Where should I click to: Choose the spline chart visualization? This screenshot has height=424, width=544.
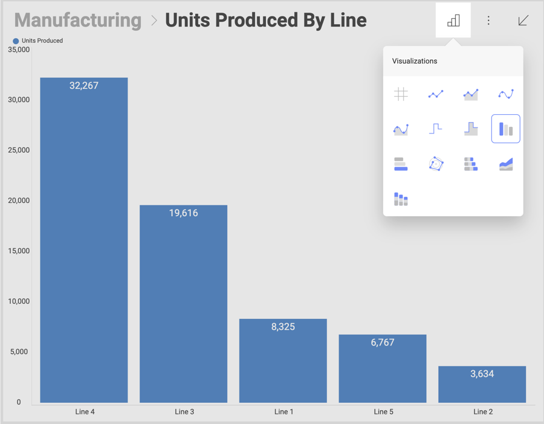coord(506,94)
